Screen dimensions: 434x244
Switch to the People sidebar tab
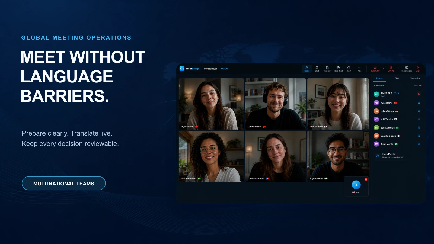(379, 78)
